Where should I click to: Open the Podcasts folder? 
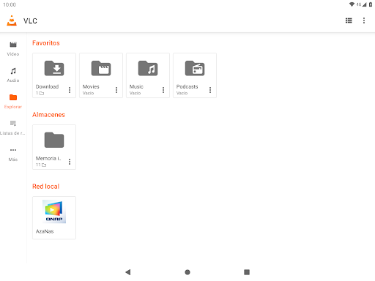(195, 75)
